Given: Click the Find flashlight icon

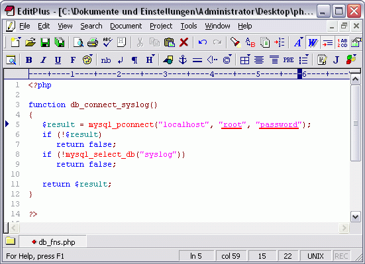Looking at the screenshot, I should click(x=235, y=42).
